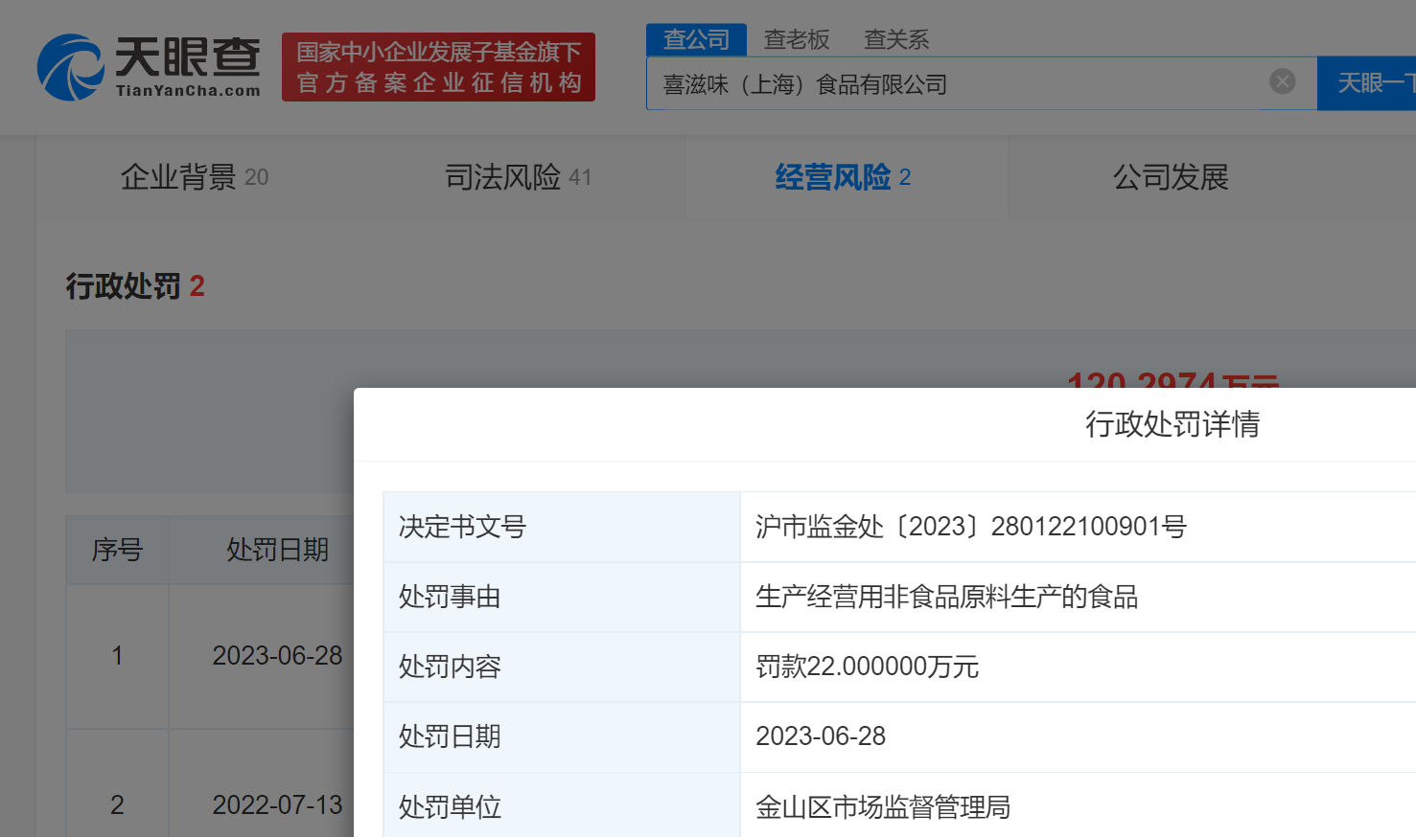The width and height of the screenshot is (1416, 837).
Task: Open the 查关系 search tab
Action: click(x=895, y=39)
